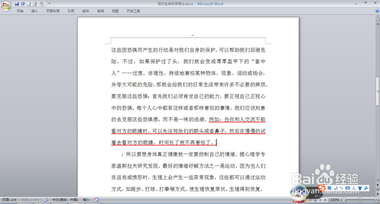
Task: Click paragraph line starting ：所以要想身体真正健康
Action: 193,154
